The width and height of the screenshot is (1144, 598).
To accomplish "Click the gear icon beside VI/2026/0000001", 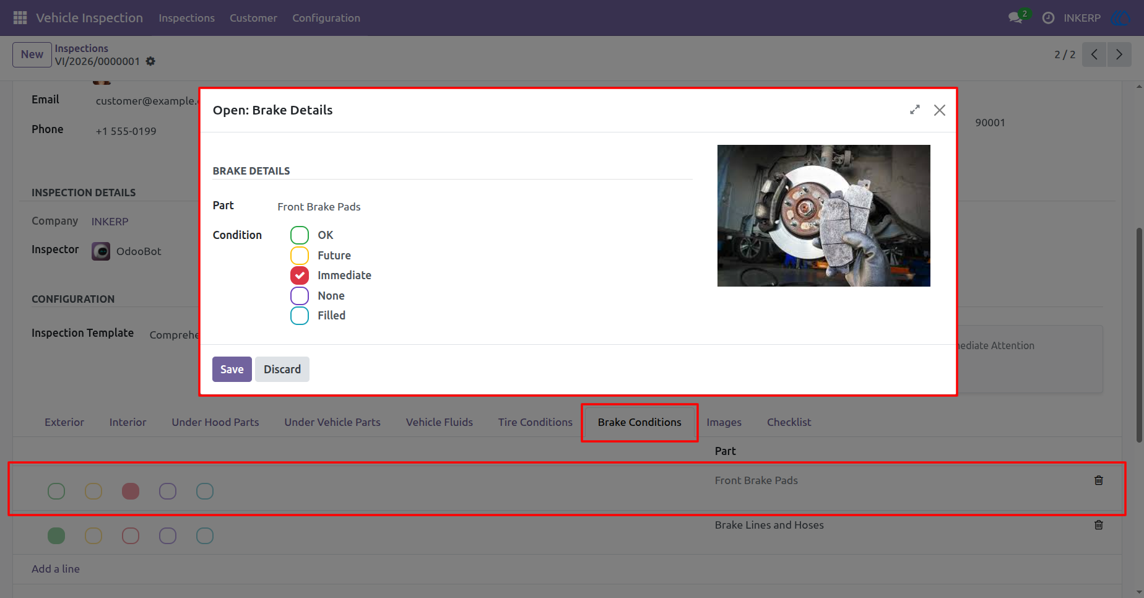I will pos(150,61).
